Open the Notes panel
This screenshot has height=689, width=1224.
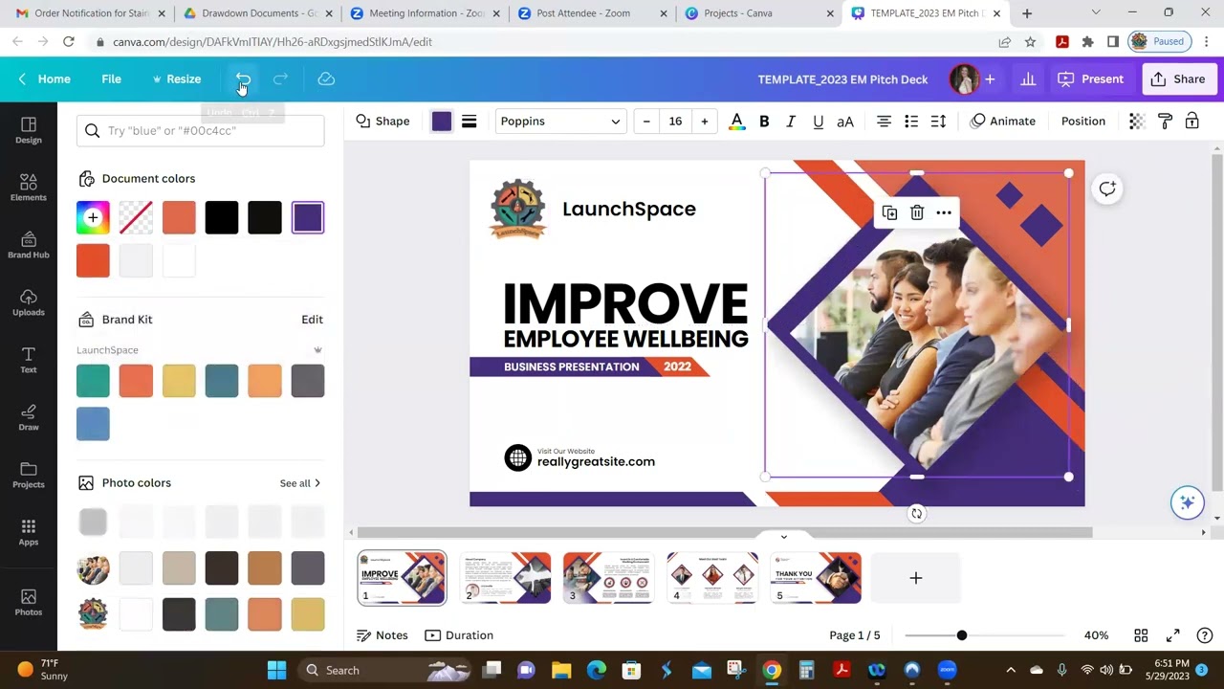(382, 635)
